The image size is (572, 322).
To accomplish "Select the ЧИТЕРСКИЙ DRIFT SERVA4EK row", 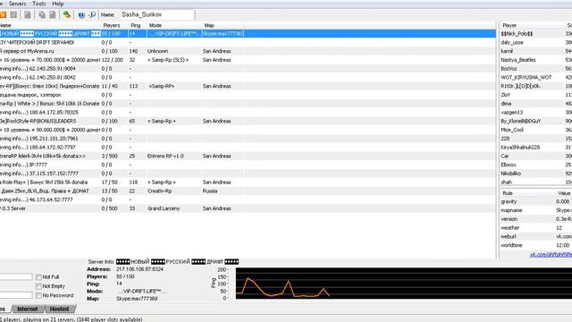I will point(248,42).
